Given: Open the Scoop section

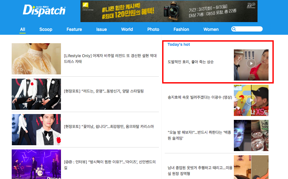Looking at the screenshot, I should point(46,30).
